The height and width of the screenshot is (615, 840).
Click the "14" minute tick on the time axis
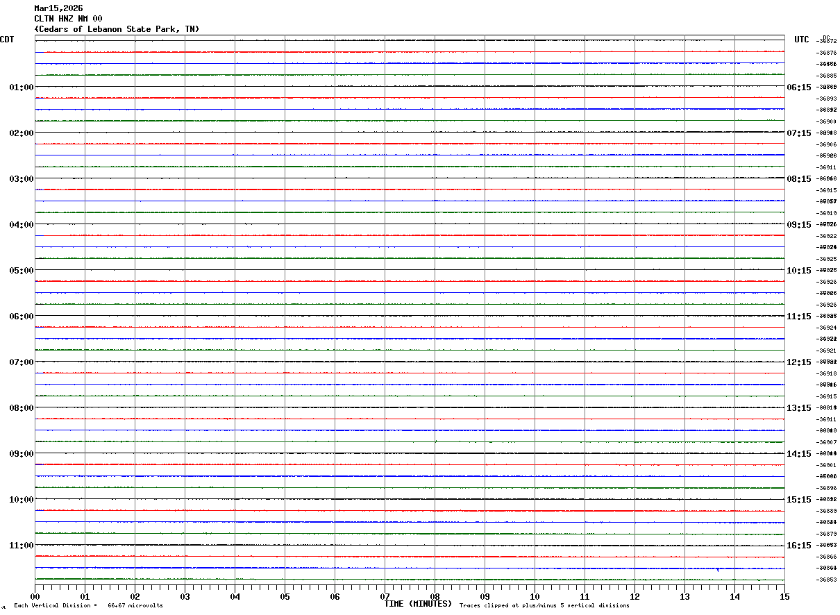[x=734, y=596]
